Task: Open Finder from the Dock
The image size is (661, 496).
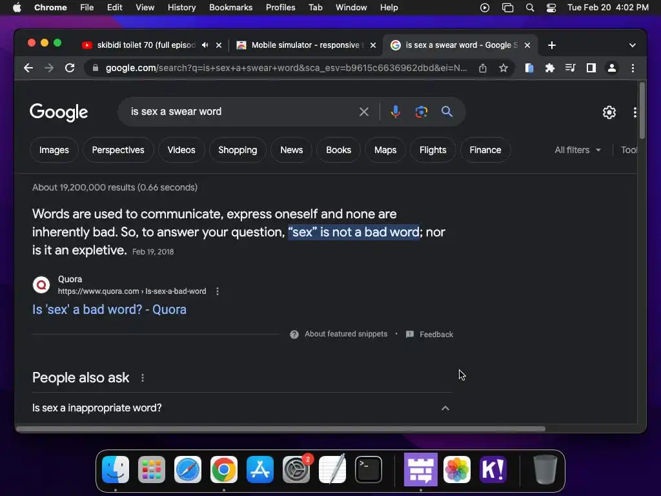Action: coord(116,470)
